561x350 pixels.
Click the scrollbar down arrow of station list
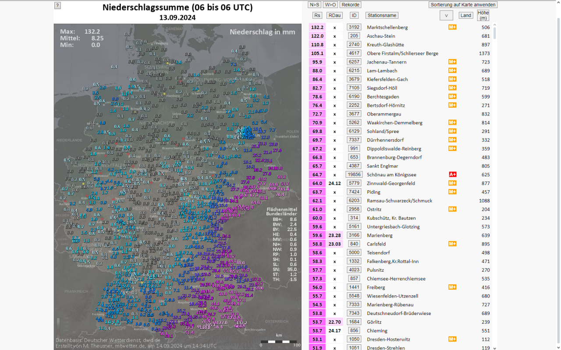(495, 348)
